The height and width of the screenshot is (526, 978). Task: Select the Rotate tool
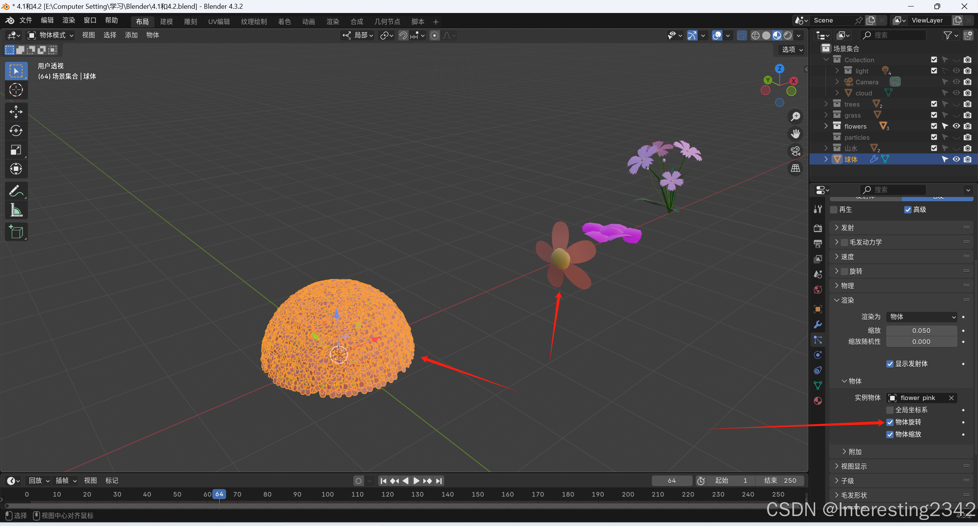tap(16, 131)
